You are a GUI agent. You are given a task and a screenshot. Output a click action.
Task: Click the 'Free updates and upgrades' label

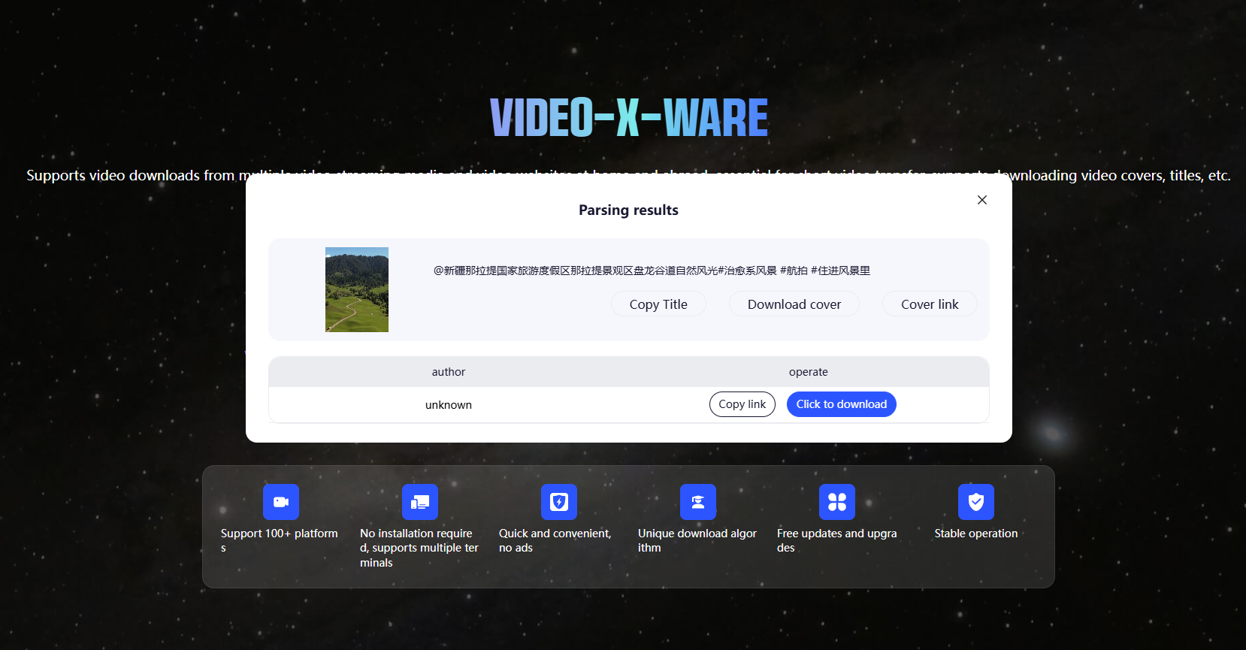(837, 540)
